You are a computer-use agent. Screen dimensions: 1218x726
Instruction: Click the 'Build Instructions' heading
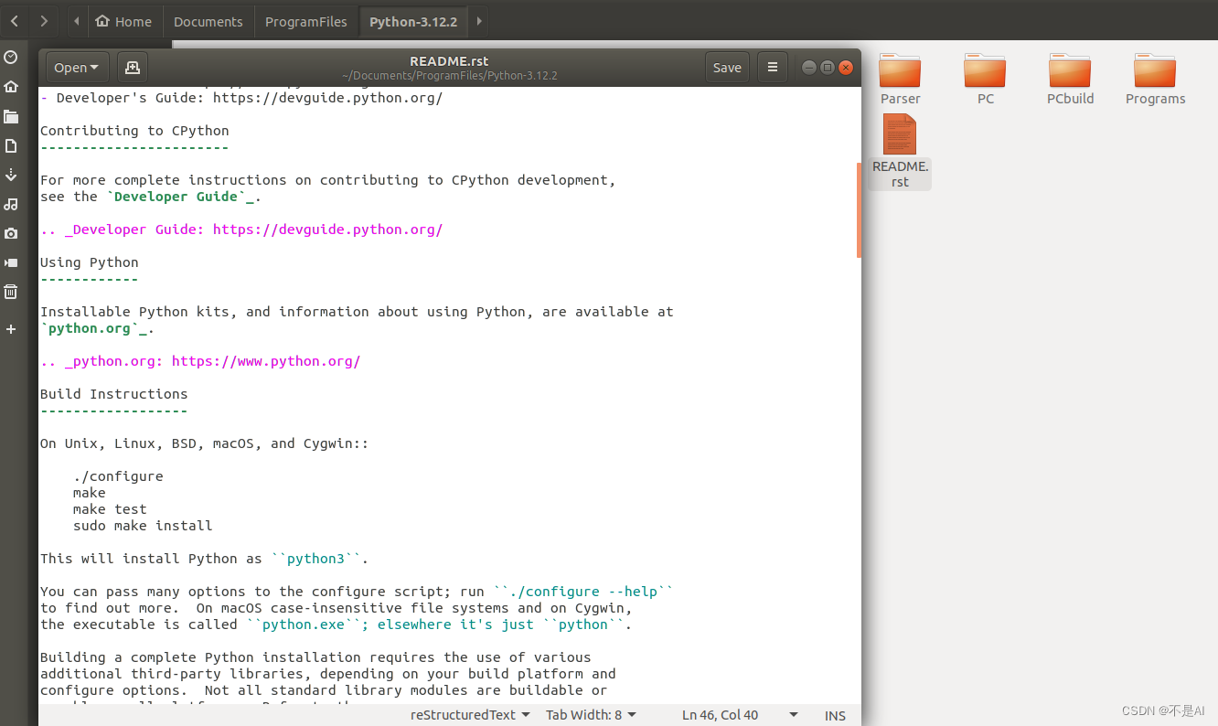click(113, 394)
